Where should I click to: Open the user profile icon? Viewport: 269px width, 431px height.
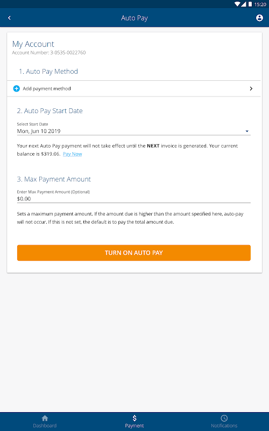click(259, 18)
